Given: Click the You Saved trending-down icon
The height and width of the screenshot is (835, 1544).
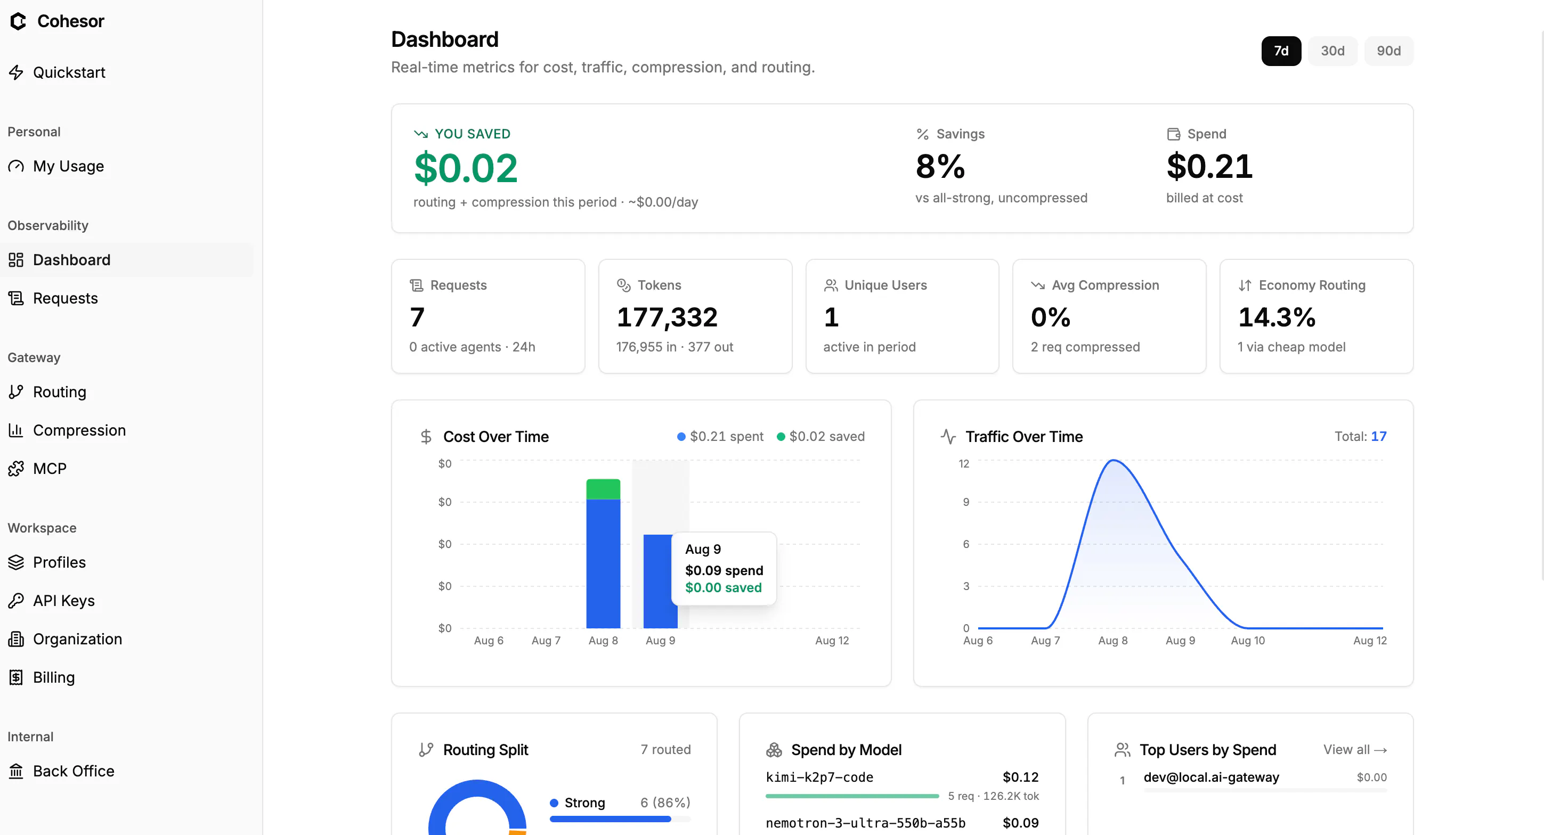Looking at the screenshot, I should tap(421, 134).
